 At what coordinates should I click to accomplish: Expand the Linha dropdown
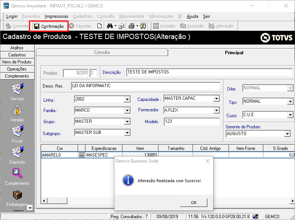[x=127, y=99]
